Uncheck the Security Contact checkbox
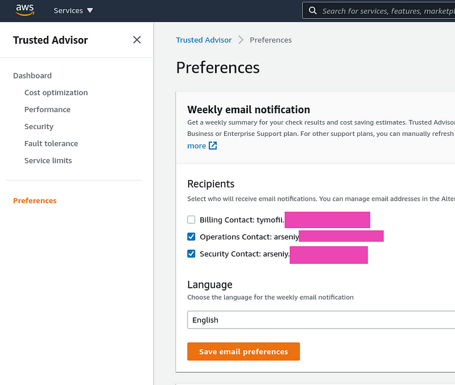Image resolution: width=455 pixels, height=385 pixels. [x=191, y=254]
